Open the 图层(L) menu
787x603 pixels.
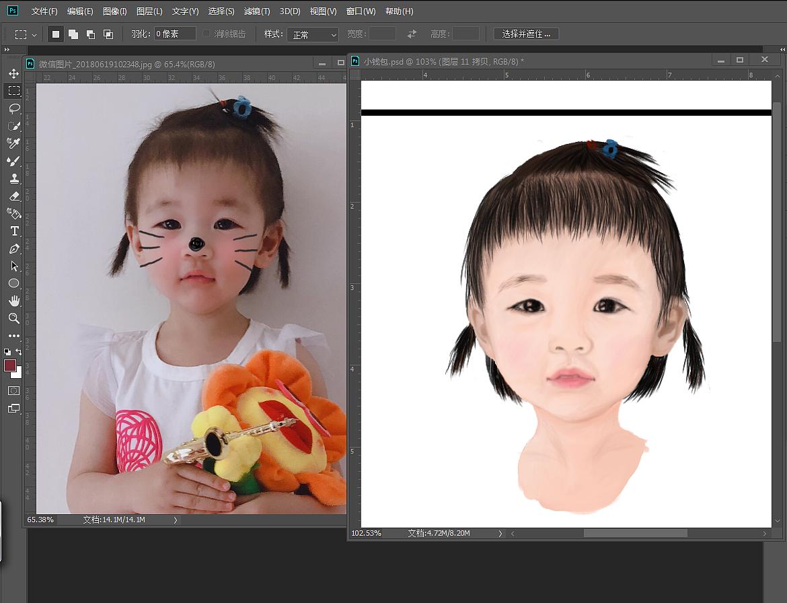(x=149, y=11)
